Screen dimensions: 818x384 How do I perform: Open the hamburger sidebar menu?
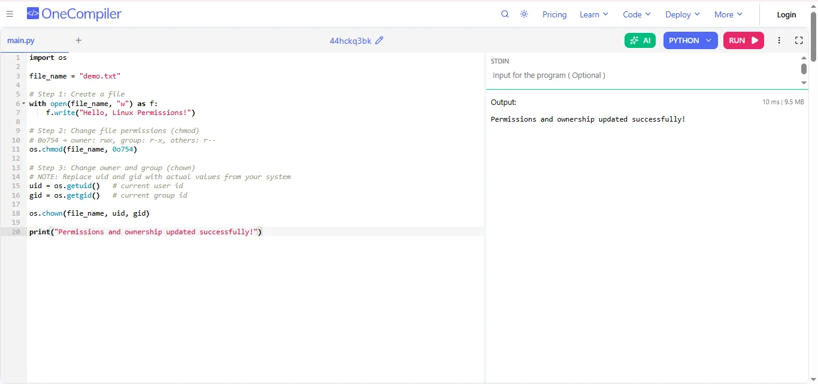pos(10,14)
